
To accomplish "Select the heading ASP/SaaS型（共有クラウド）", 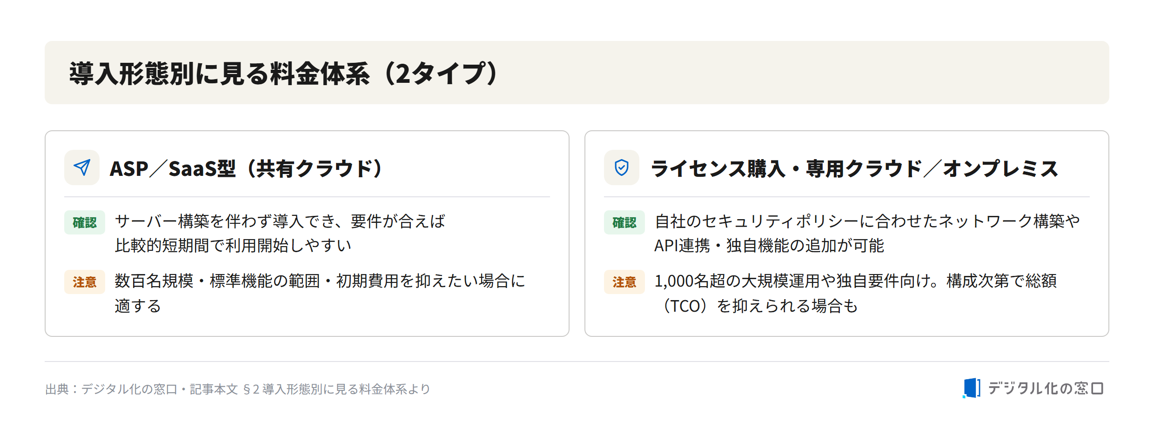I will (246, 168).
